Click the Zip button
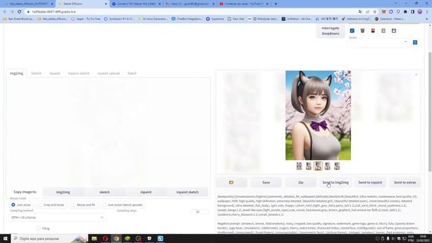 301,182
